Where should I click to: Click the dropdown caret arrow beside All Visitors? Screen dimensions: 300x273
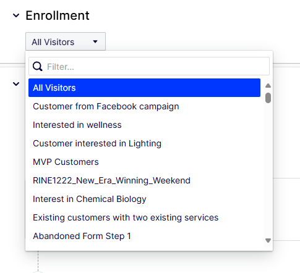tap(95, 41)
